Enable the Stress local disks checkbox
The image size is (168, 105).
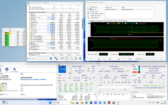[91, 16]
